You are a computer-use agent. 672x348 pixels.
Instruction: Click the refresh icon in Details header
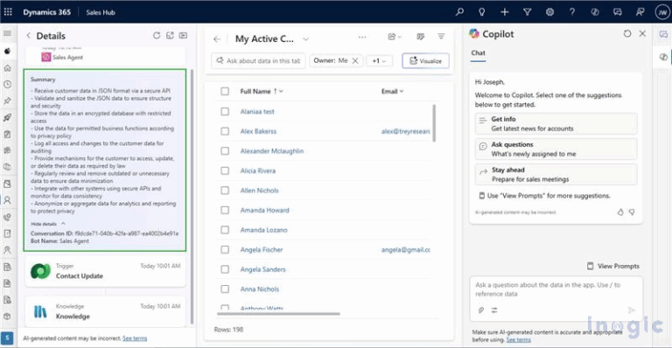[x=157, y=36]
